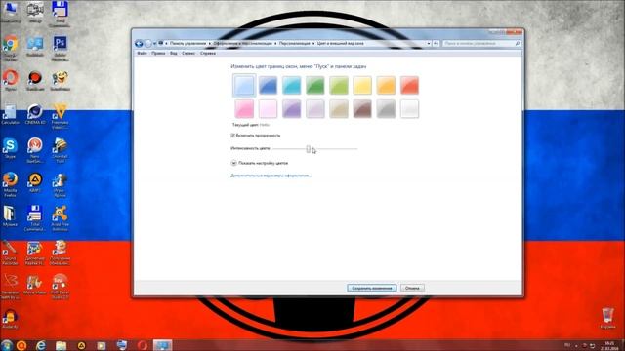Select the dark blue color swatch
Viewport: 625px width, 351px height.
(268, 85)
